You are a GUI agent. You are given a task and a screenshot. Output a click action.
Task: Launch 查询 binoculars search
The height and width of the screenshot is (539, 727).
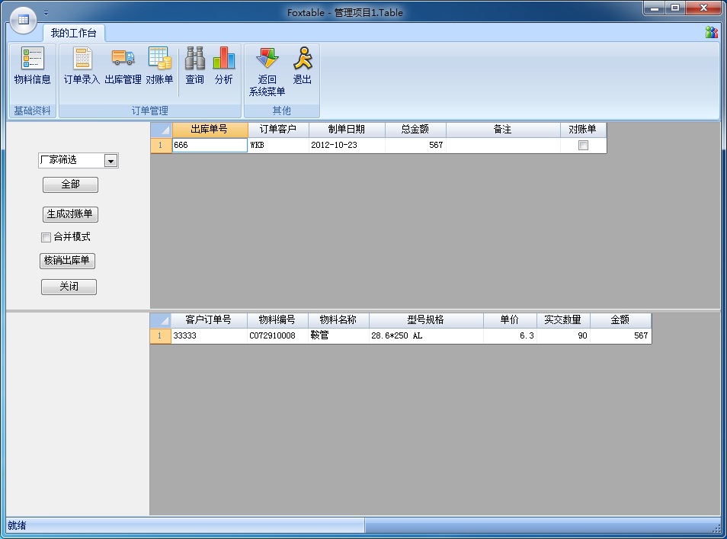[x=195, y=66]
